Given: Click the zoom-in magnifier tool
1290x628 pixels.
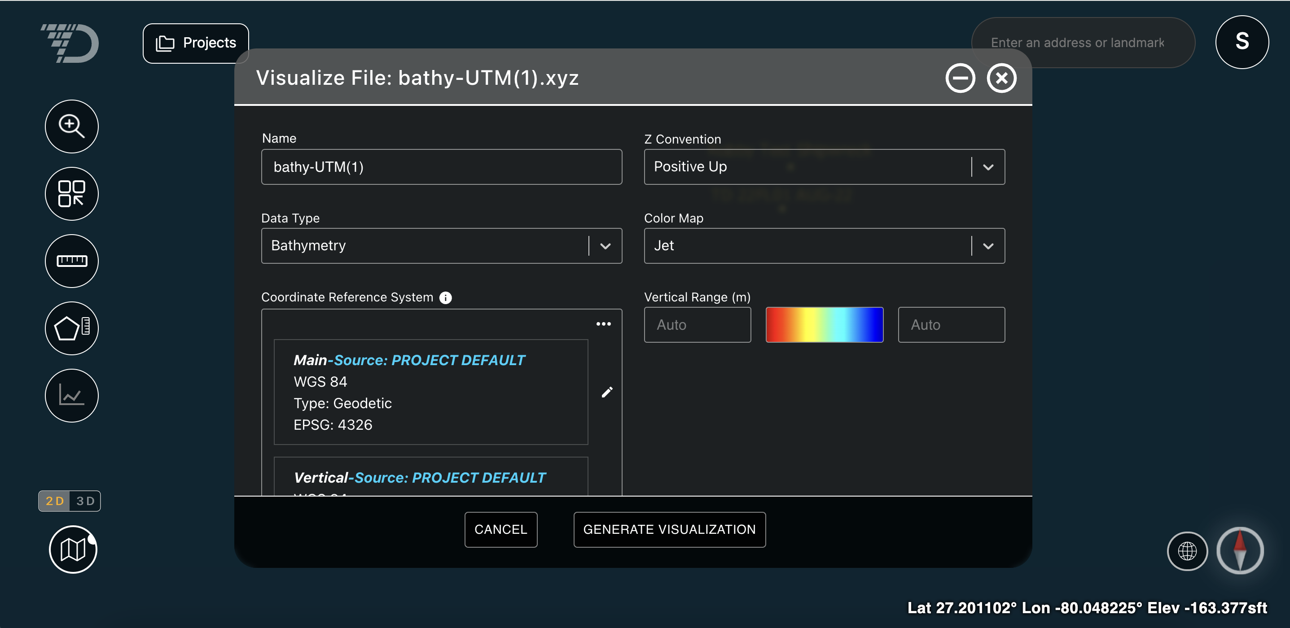Looking at the screenshot, I should [x=72, y=126].
